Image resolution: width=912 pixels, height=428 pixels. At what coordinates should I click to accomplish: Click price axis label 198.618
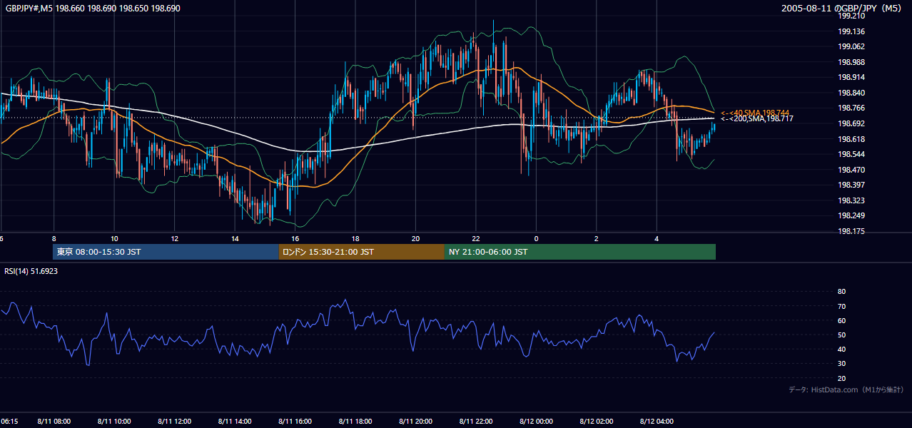(x=851, y=139)
